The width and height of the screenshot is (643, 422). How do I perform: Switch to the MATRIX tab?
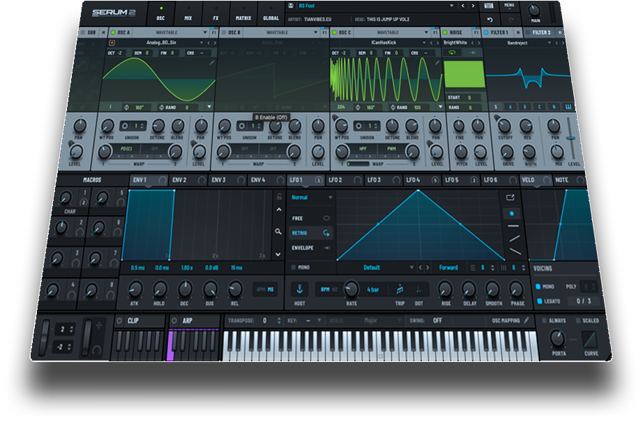(x=243, y=18)
